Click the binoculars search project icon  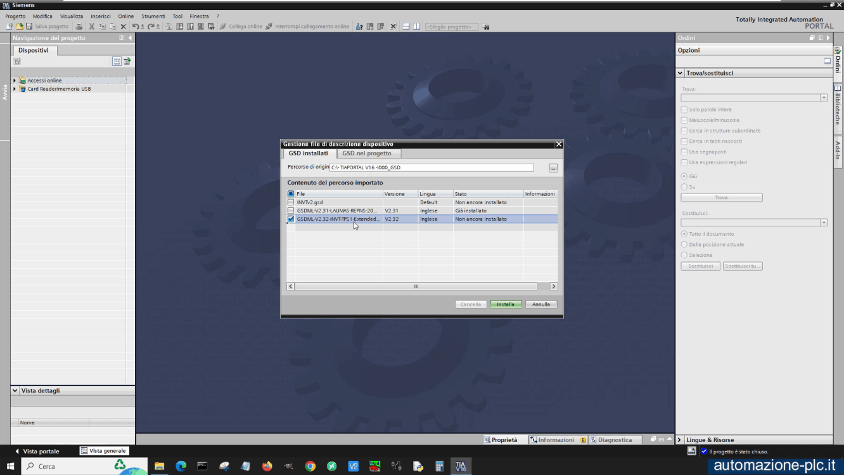click(486, 27)
